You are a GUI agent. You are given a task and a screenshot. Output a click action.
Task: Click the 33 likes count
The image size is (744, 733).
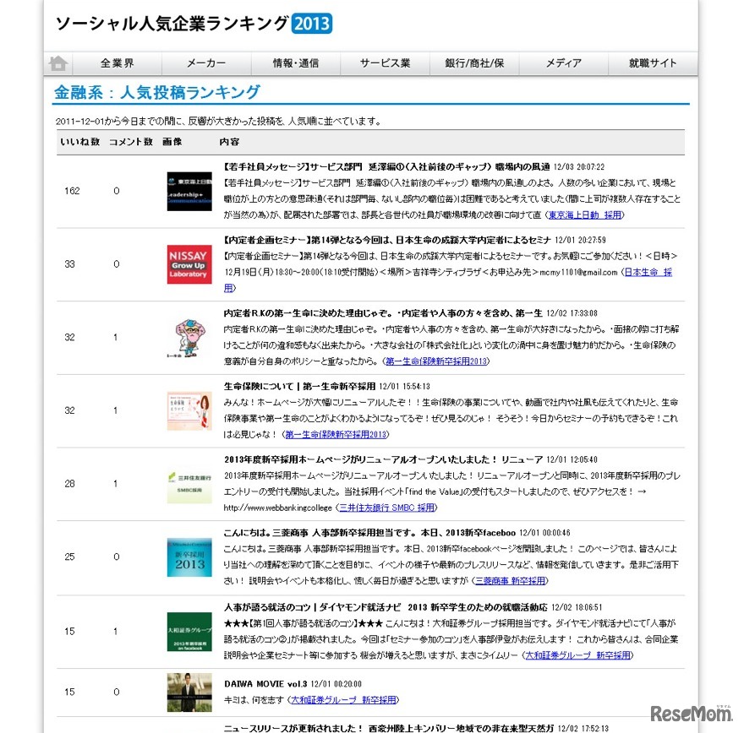tap(69, 264)
